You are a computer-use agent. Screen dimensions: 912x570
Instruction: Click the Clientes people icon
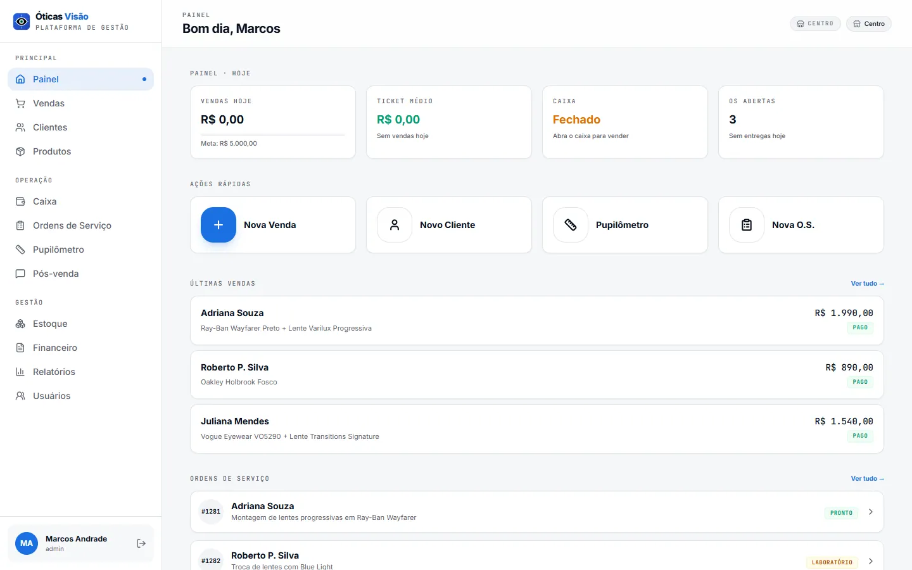[20, 127]
